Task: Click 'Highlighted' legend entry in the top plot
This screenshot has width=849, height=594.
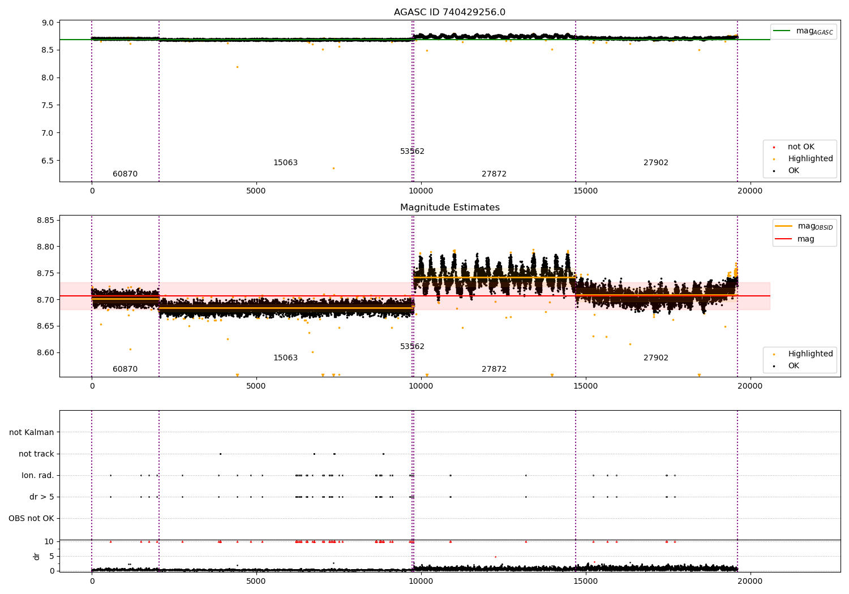Action: tap(804, 159)
